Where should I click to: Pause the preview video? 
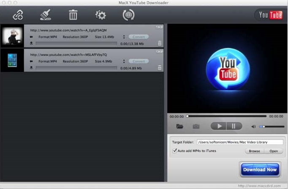[x=234, y=126]
